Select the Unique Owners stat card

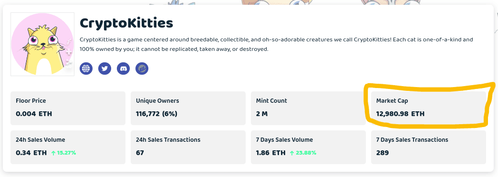pyautogui.click(x=188, y=108)
